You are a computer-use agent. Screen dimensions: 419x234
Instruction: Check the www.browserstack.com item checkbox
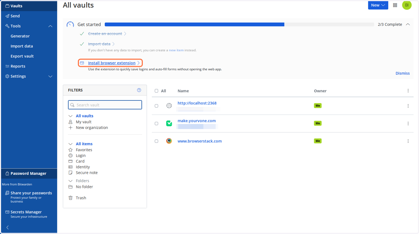pos(156,141)
